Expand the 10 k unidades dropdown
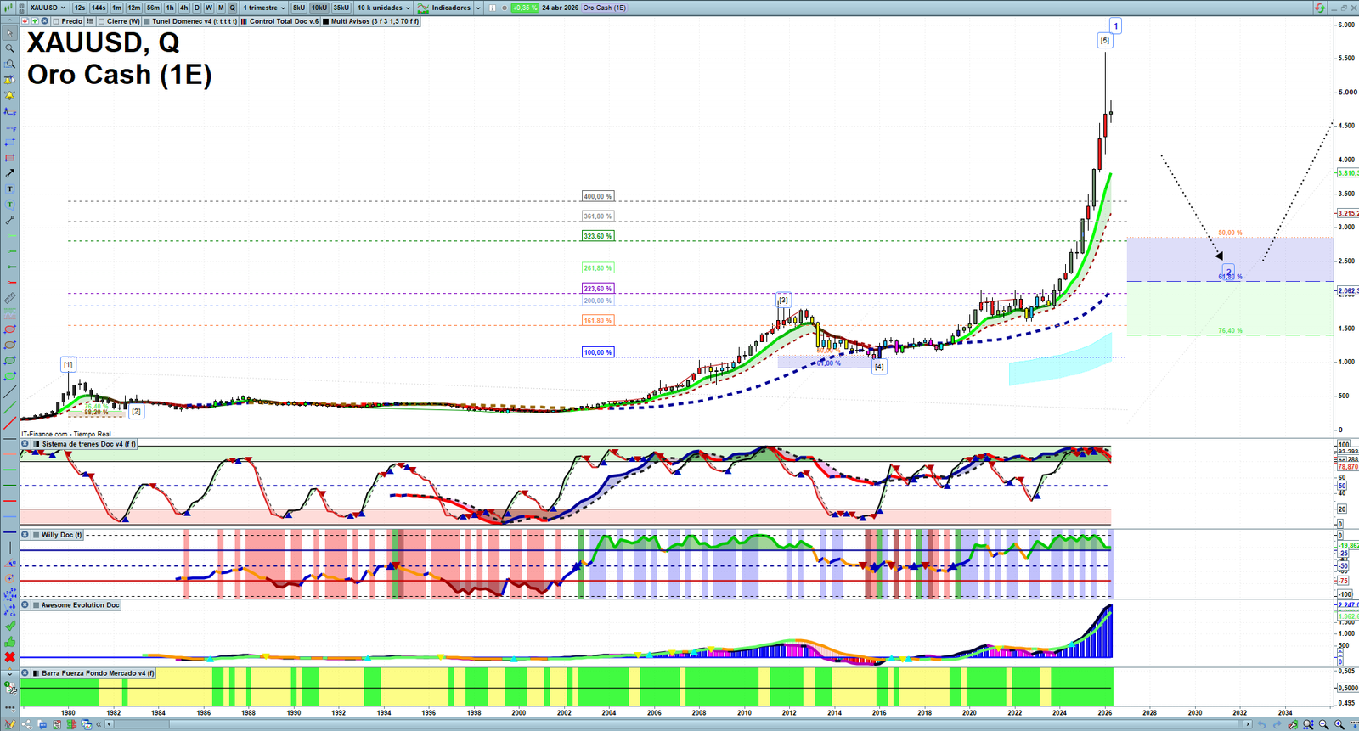Screen dimensions: 1359x731 click(x=383, y=8)
